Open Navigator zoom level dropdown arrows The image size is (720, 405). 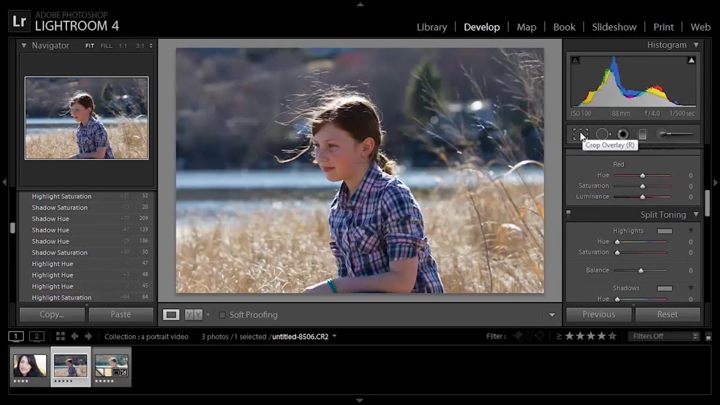(x=151, y=46)
